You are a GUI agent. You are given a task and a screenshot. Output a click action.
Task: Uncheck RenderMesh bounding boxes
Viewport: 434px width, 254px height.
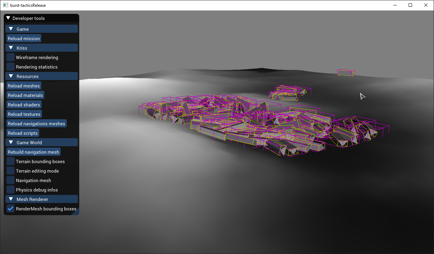pyautogui.click(x=11, y=209)
